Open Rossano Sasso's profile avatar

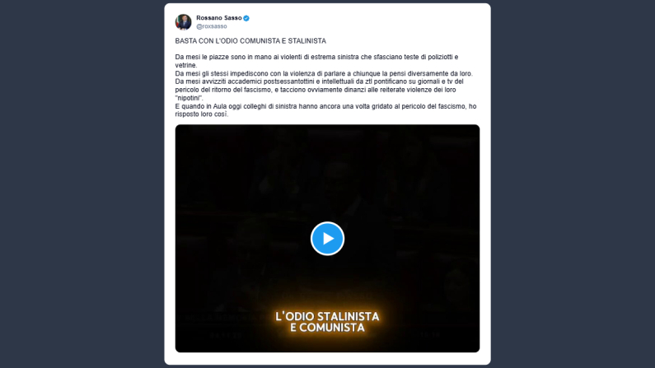click(x=183, y=22)
